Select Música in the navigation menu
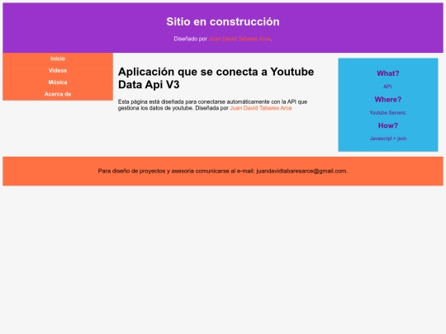This screenshot has width=446, height=334. click(58, 82)
